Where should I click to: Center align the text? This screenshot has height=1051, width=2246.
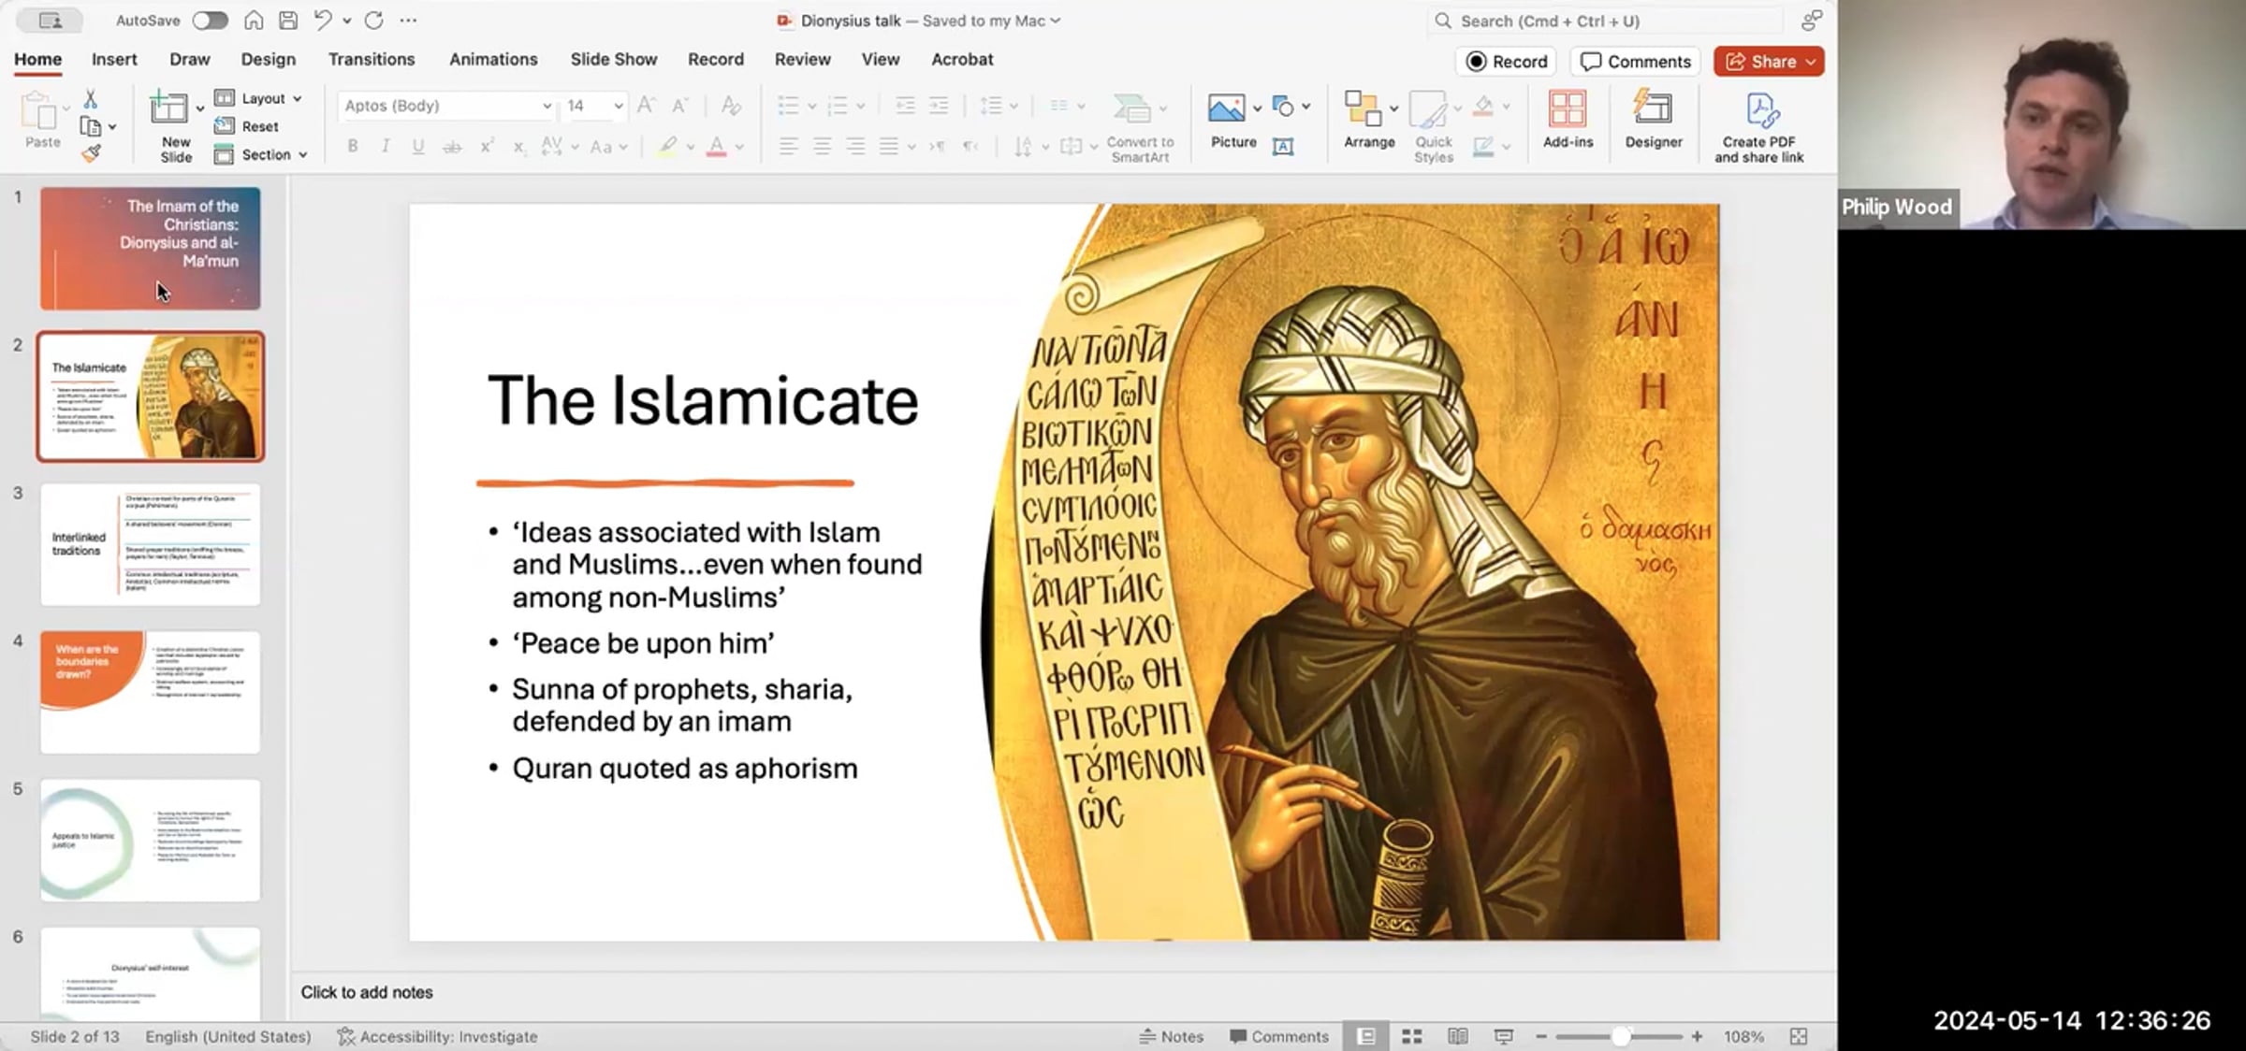pyautogui.click(x=822, y=146)
